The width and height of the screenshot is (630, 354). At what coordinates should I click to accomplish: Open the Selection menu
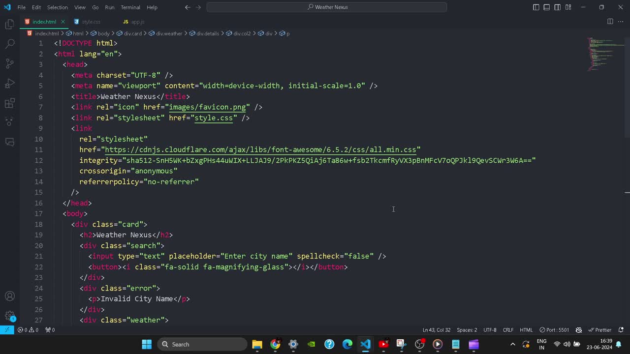(58, 7)
